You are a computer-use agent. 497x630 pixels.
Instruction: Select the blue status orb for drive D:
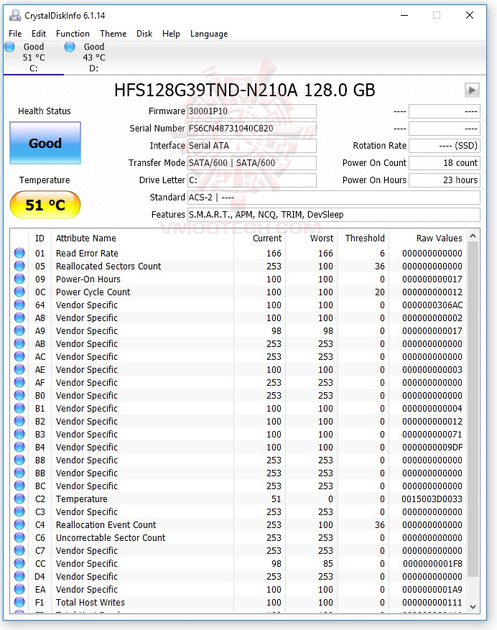click(70, 47)
